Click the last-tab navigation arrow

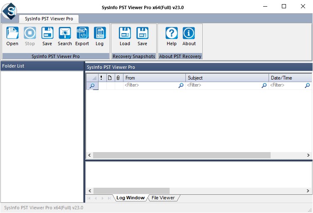coord(109,198)
